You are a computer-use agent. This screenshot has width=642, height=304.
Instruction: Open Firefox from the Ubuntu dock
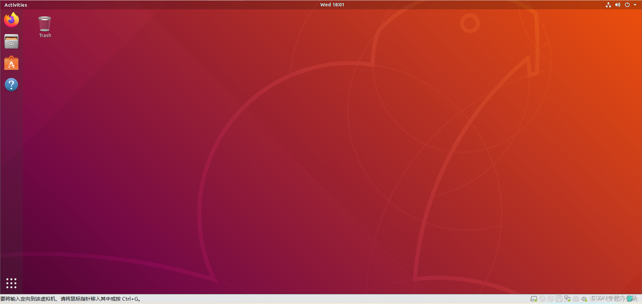(11, 20)
